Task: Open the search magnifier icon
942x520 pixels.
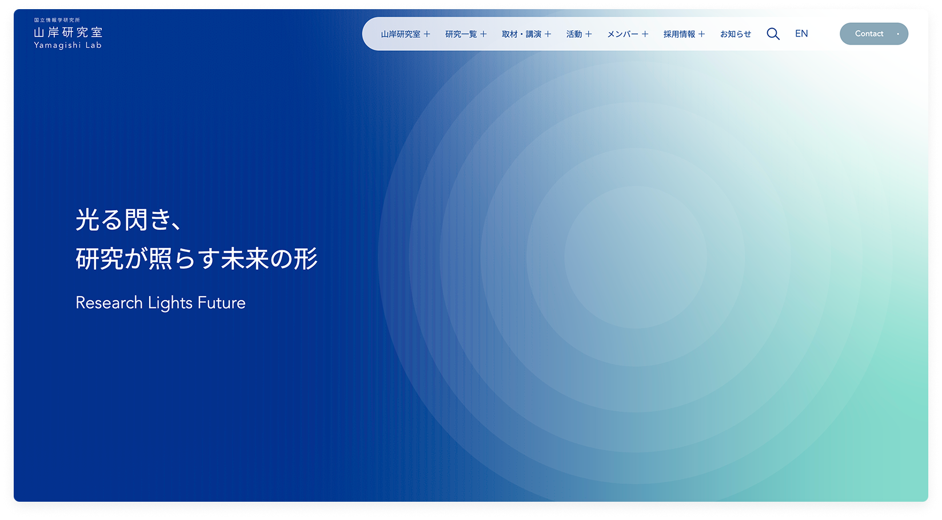Action: point(773,34)
